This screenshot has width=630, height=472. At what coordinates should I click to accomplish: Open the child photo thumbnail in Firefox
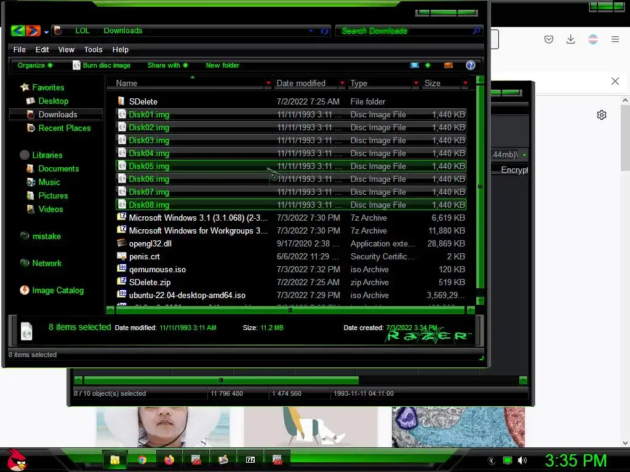click(x=162, y=427)
